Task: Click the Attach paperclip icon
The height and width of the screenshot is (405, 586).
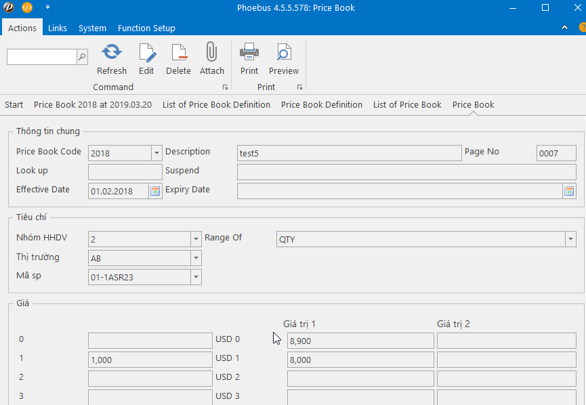Action: pyautogui.click(x=211, y=53)
